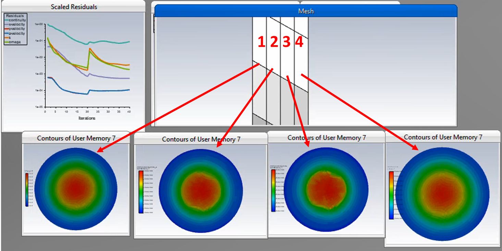Click the color scale bar in the rightmost contour window
502x251 pixels.
tap(391, 195)
